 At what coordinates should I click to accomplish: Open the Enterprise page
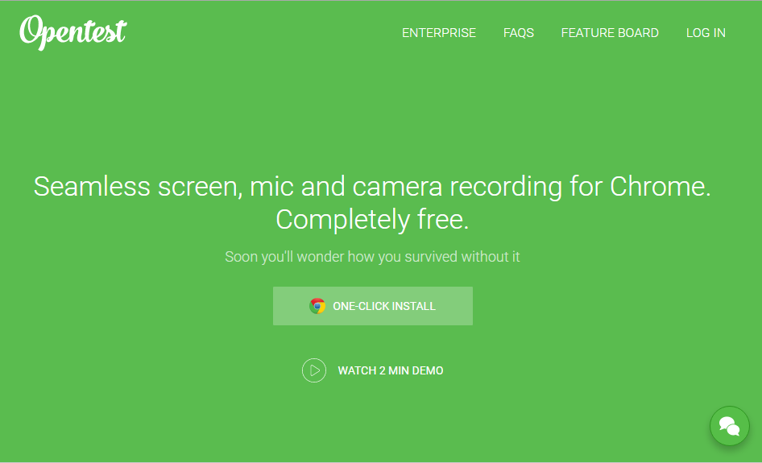coord(439,33)
